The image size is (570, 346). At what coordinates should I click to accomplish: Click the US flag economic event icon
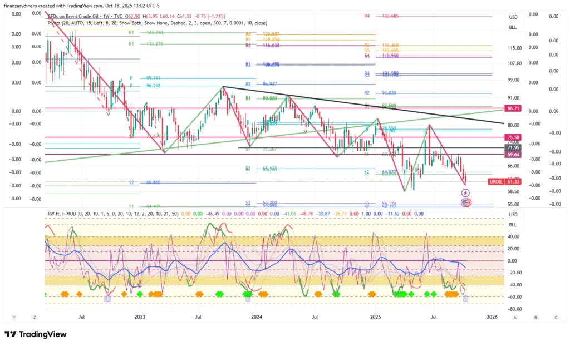[x=466, y=202]
